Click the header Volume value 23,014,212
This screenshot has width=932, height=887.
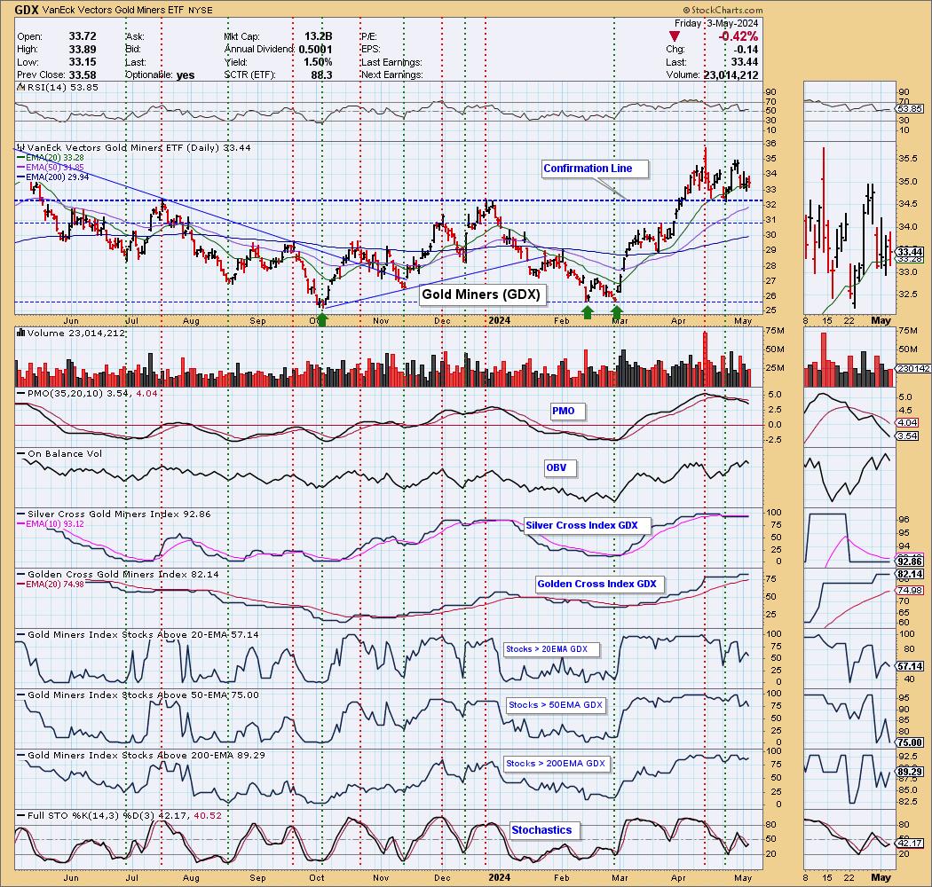tap(731, 75)
